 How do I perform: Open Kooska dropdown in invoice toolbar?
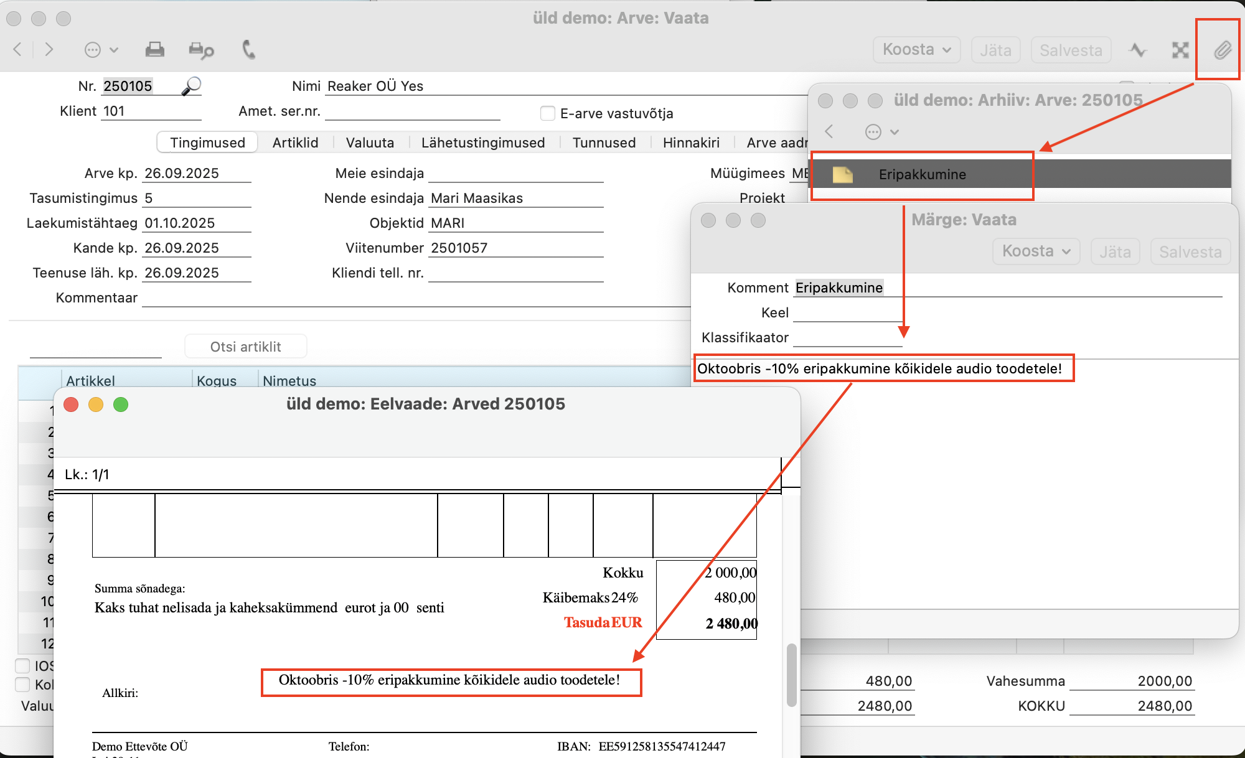tap(916, 50)
